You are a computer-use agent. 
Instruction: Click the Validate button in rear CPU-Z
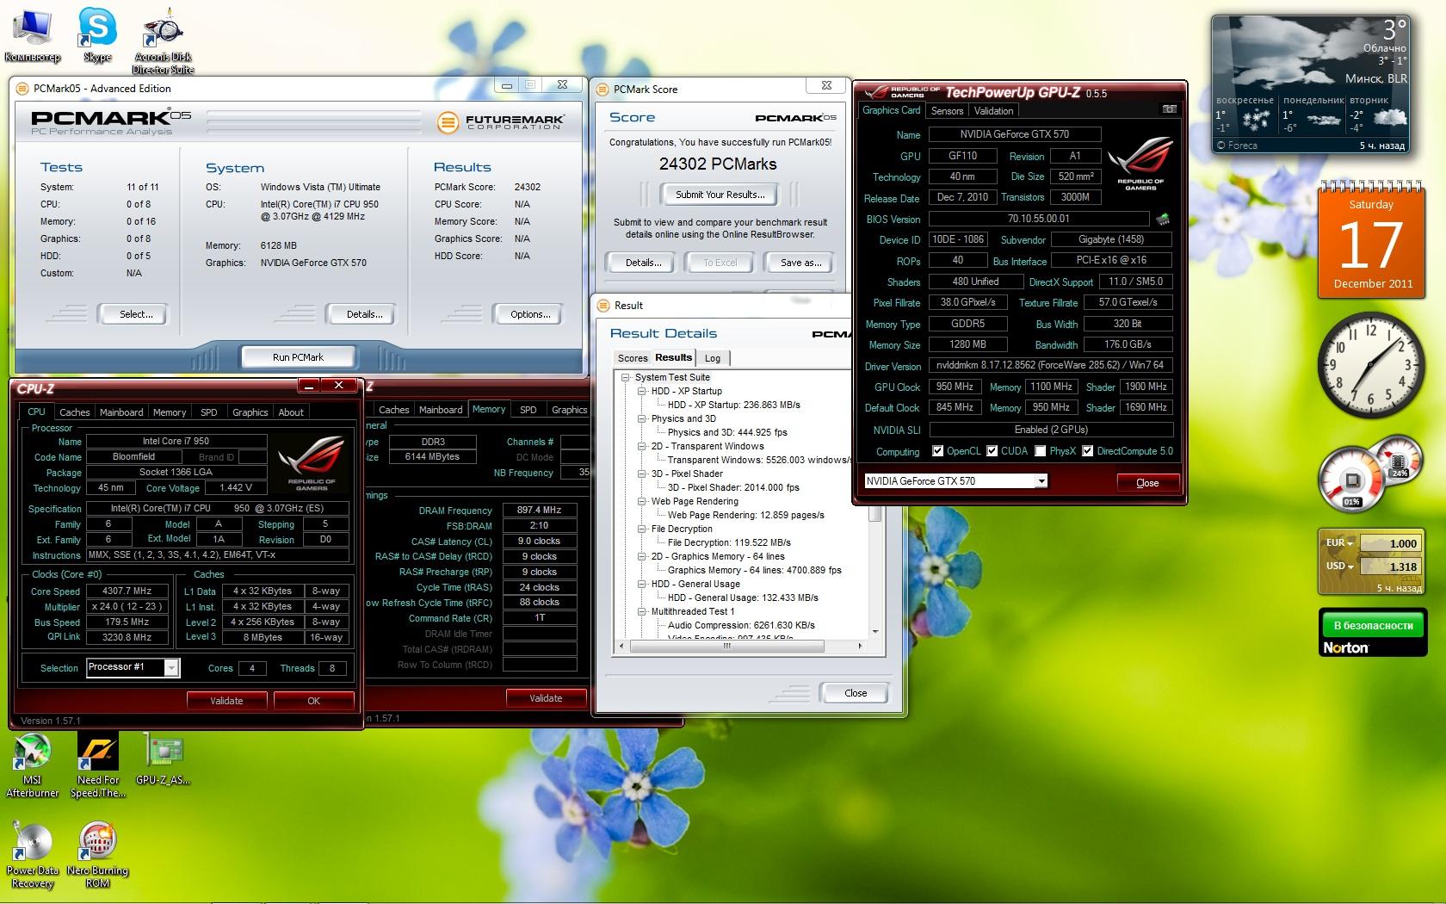click(x=546, y=698)
